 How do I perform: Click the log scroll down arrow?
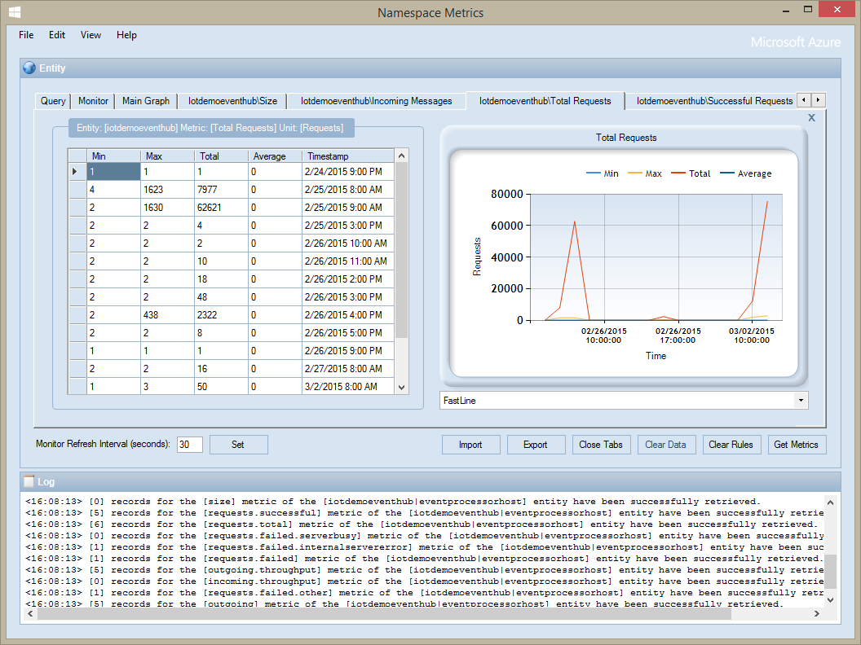(x=830, y=599)
